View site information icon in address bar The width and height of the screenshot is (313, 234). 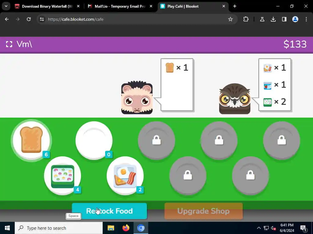[x=42, y=19]
